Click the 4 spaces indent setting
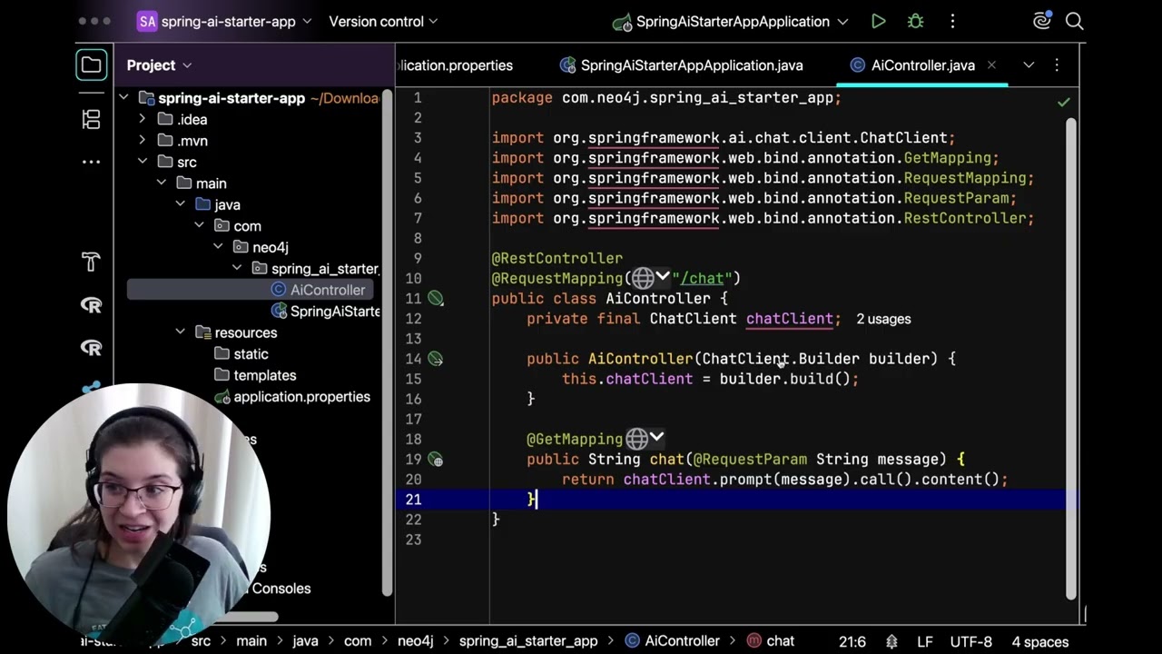Image resolution: width=1162 pixels, height=654 pixels. tap(1039, 641)
